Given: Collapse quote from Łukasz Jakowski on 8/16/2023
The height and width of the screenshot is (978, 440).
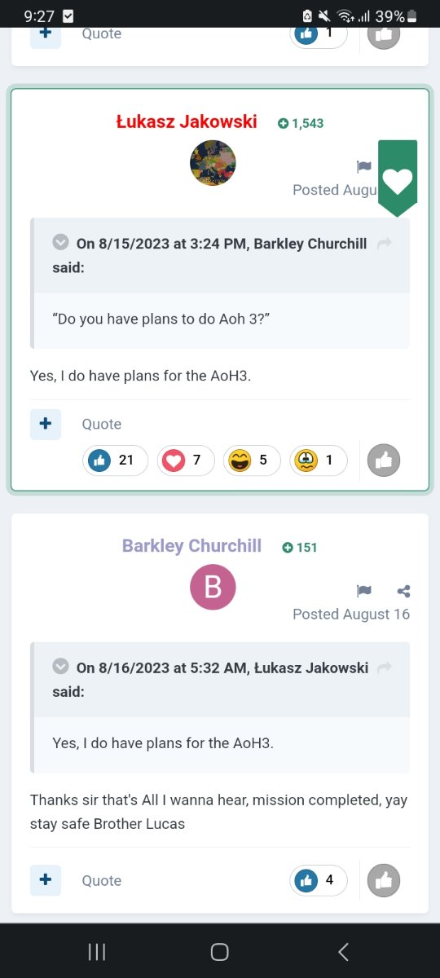Looking at the screenshot, I should [x=60, y=667].
